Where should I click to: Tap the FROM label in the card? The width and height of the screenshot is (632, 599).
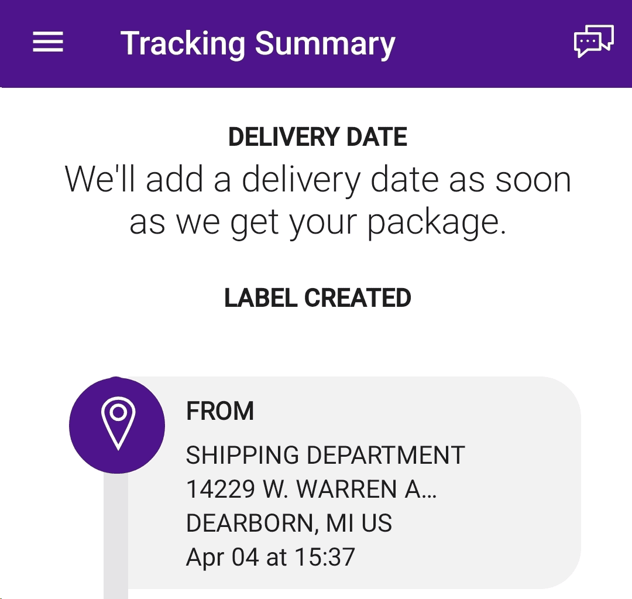pos(219,411)
